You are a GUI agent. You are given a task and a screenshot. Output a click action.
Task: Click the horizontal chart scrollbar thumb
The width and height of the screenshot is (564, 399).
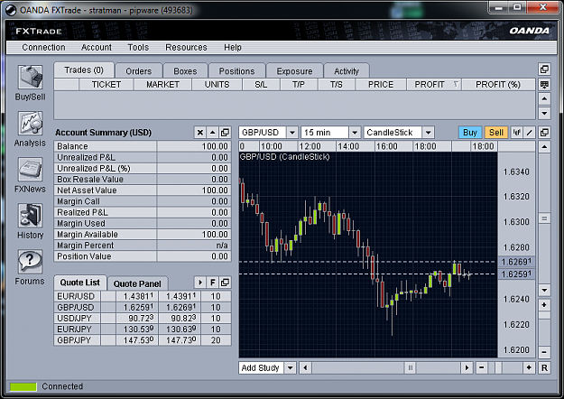pos(410,367)
